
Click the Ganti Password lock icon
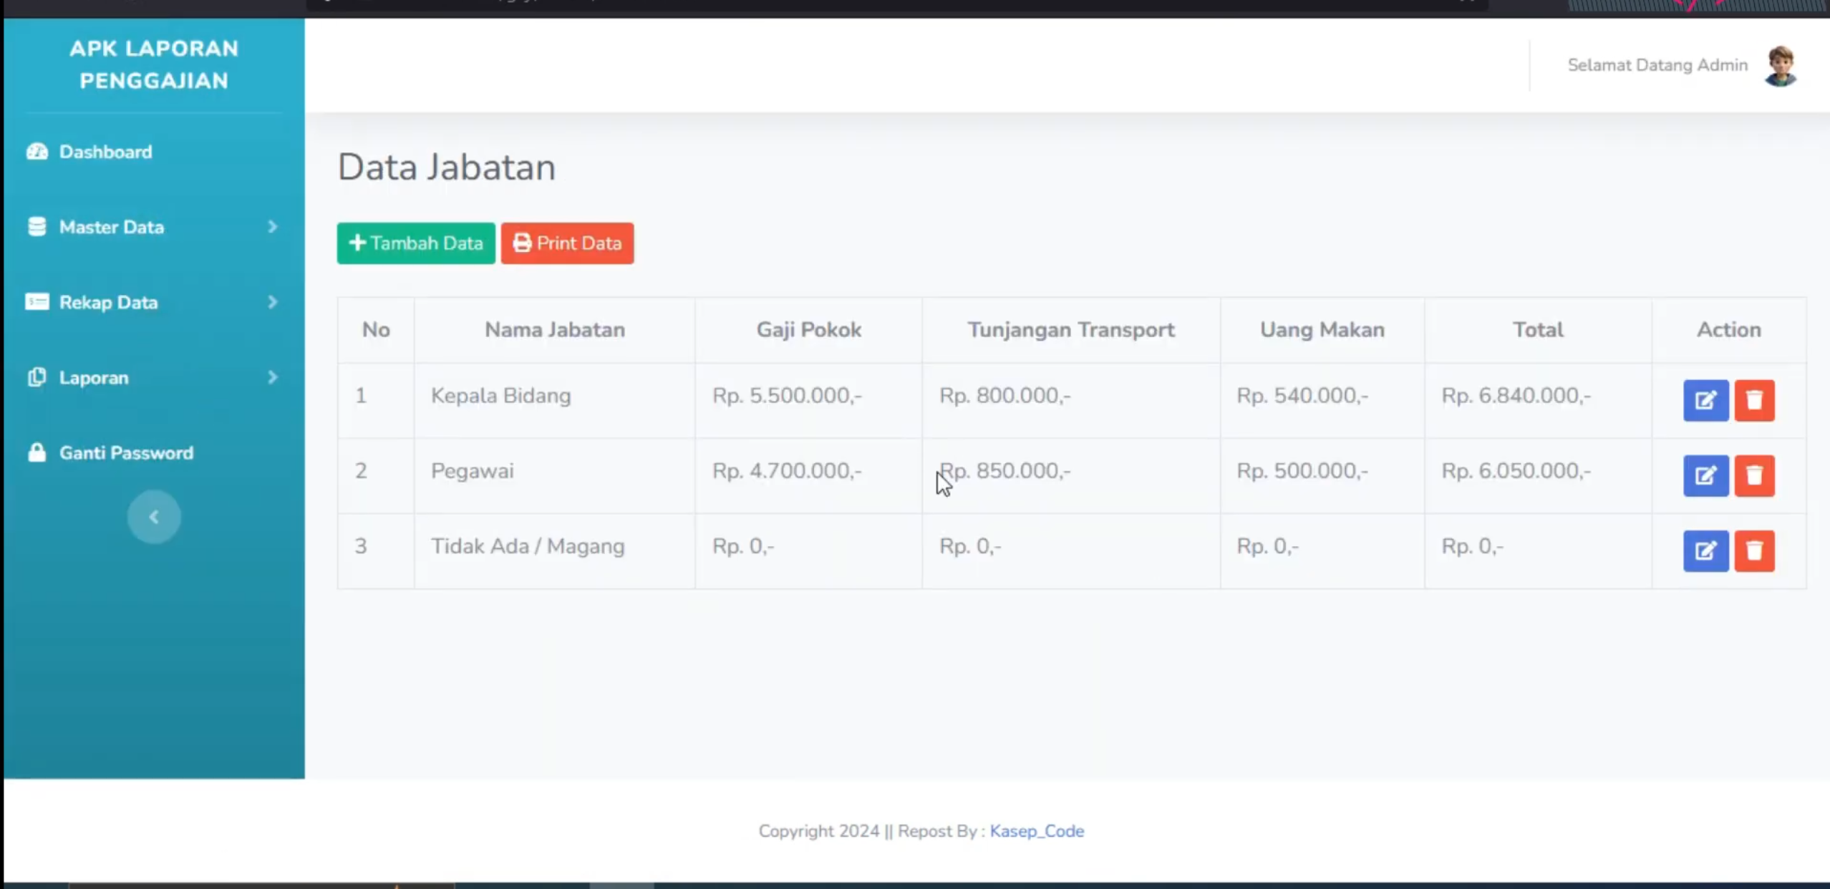click(x=37, y=452)
